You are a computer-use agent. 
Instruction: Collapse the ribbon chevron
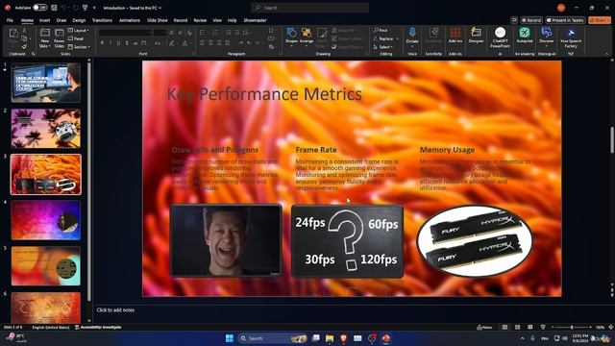pyautogui.click(x=607, y=54)
